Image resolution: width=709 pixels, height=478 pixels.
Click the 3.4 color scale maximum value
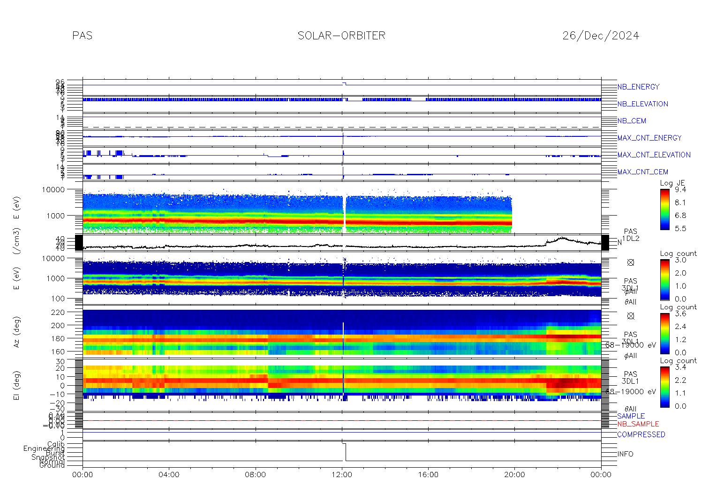(x=680, y=367)
